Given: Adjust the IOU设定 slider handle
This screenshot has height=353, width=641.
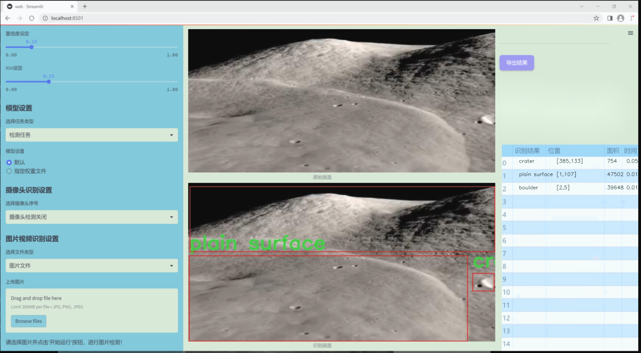Looking at the screenshot, I should pos(49,81).
